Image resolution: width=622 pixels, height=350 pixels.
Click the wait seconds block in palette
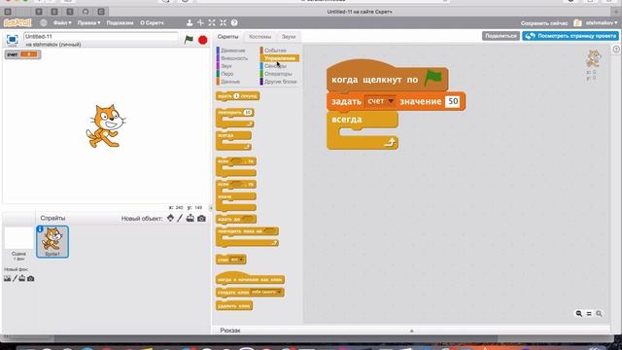pyautogui.click(x=237, y=96)
